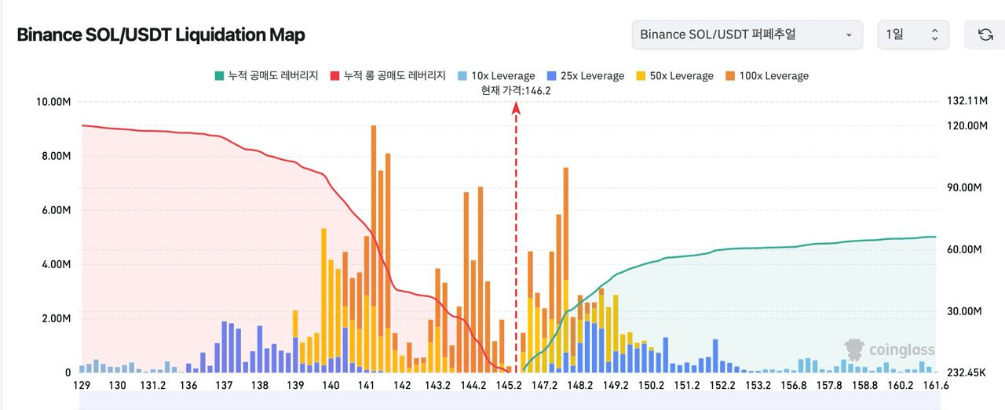
Task: Click the 6.00M left axis label
Action: [57, 210]
